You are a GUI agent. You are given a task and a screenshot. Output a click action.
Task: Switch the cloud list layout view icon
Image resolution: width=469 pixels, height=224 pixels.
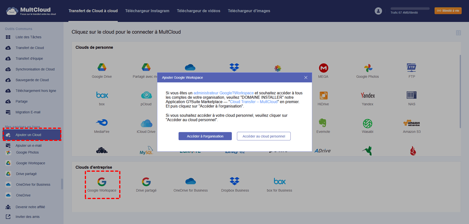(x=458, y=33)
